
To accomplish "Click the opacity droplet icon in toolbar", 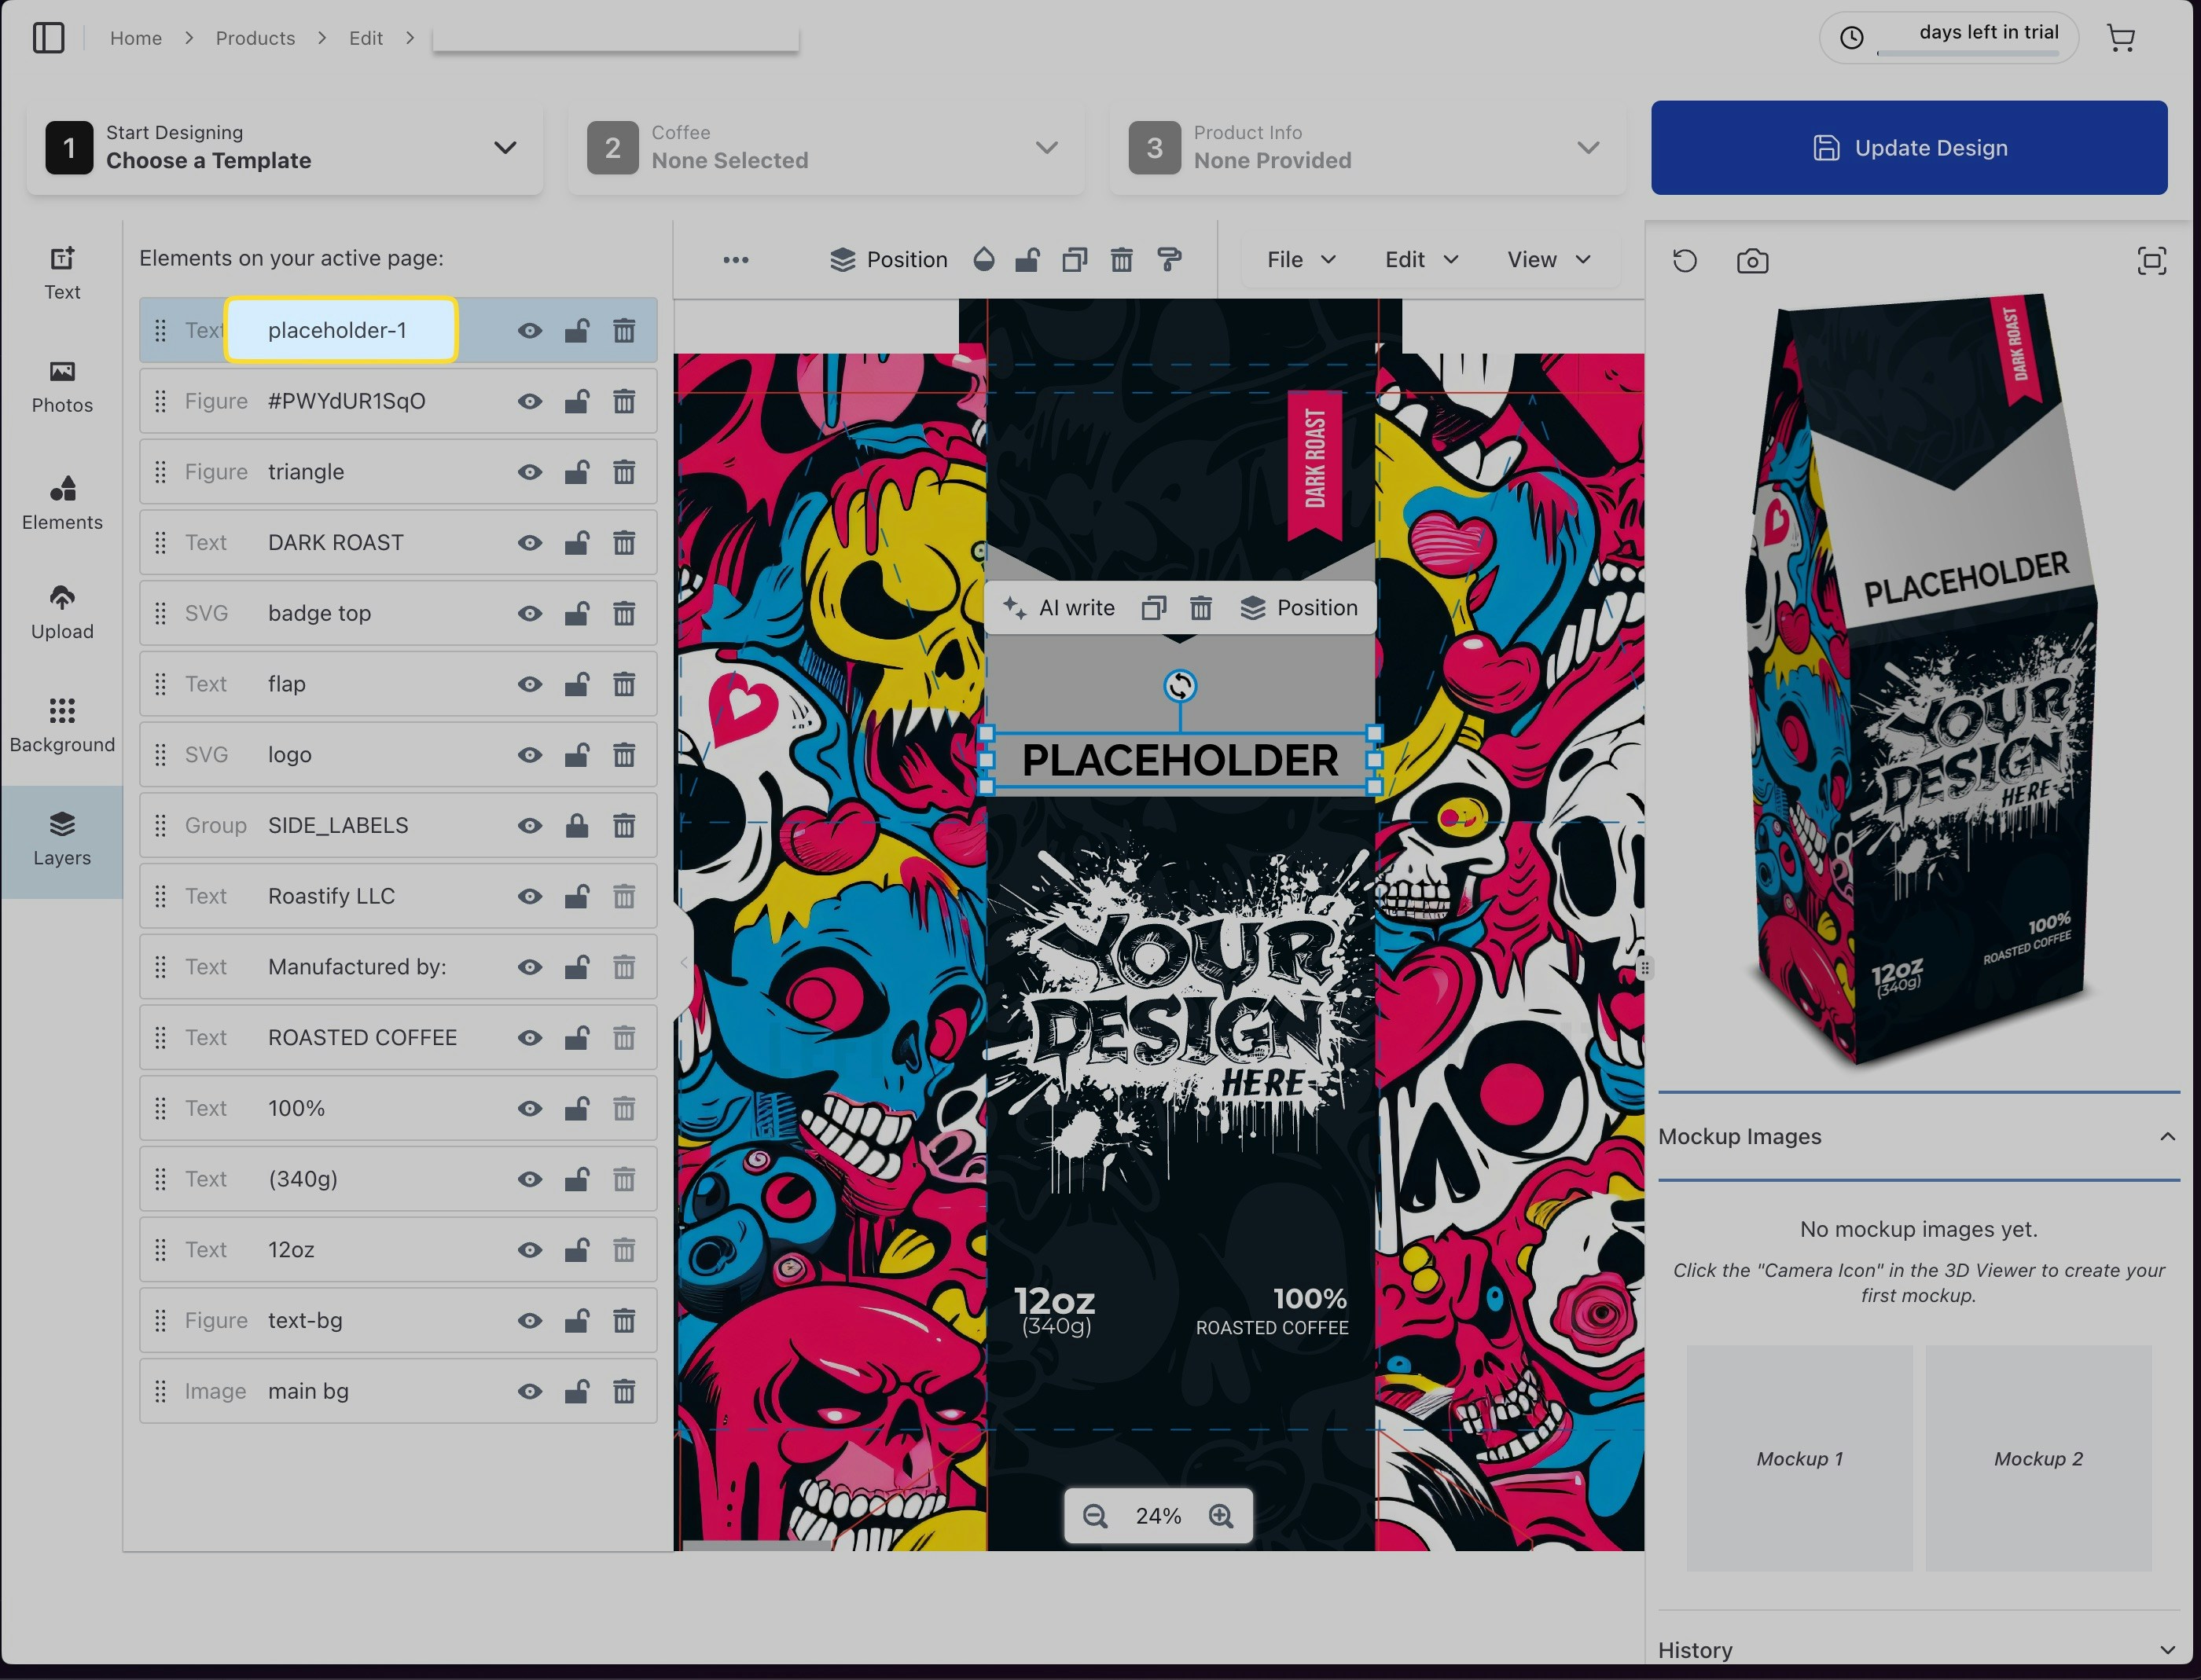I will 983,260.
